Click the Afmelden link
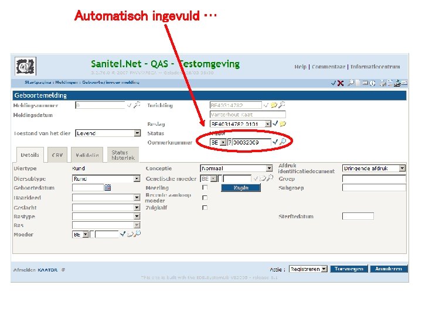422x316 pixels. pyautogui.click(x=24, y=270)
